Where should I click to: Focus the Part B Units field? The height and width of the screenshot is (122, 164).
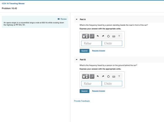coord(112,83)
